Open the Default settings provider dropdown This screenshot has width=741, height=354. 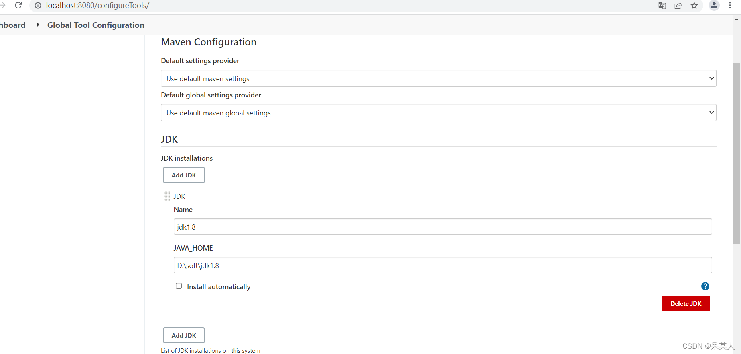[438, 78]
